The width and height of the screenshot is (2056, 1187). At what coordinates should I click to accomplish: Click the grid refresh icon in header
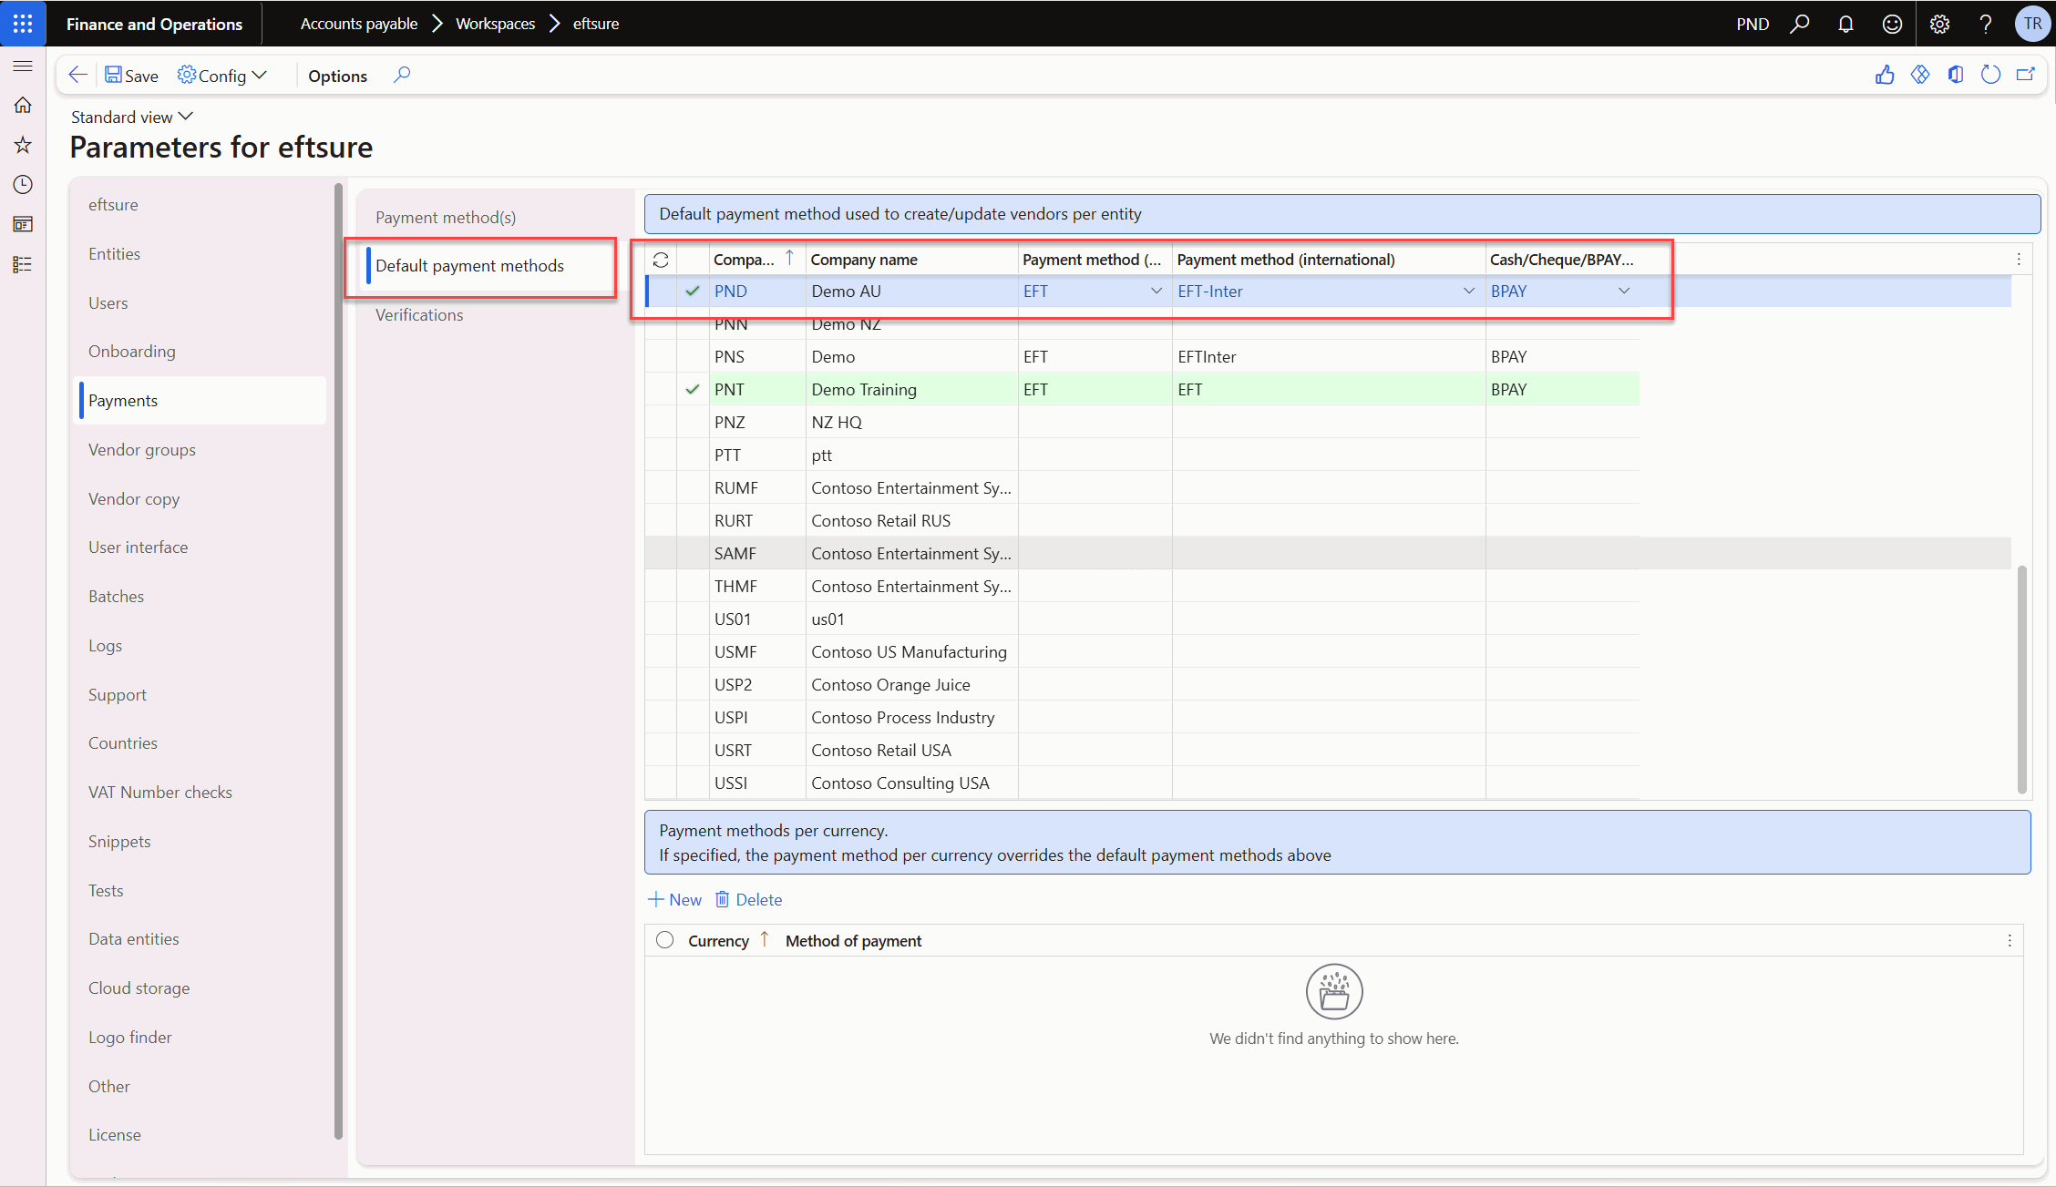point(661,260)
